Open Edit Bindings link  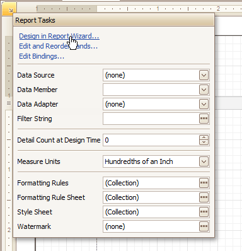click(x=42, y=56)
